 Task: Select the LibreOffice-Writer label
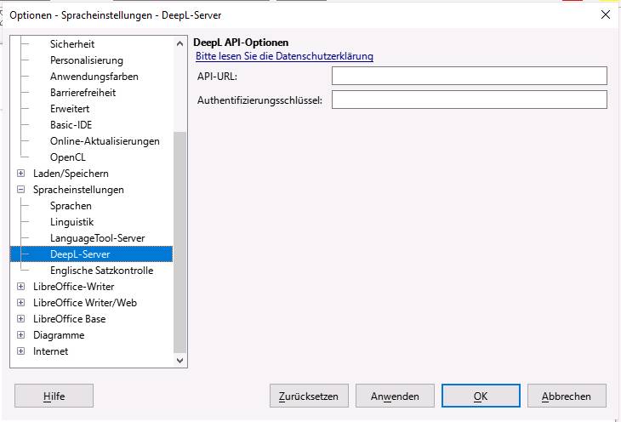tap(74, 287)
